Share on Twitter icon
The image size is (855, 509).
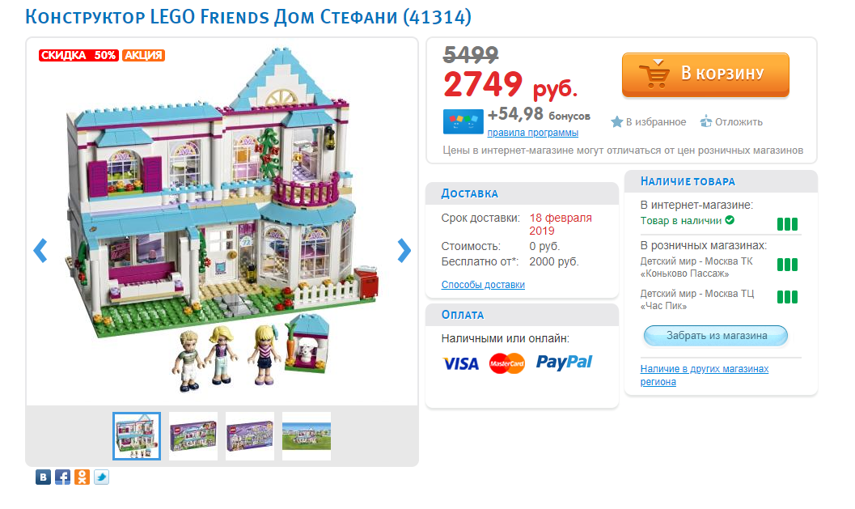coord(101,477)
